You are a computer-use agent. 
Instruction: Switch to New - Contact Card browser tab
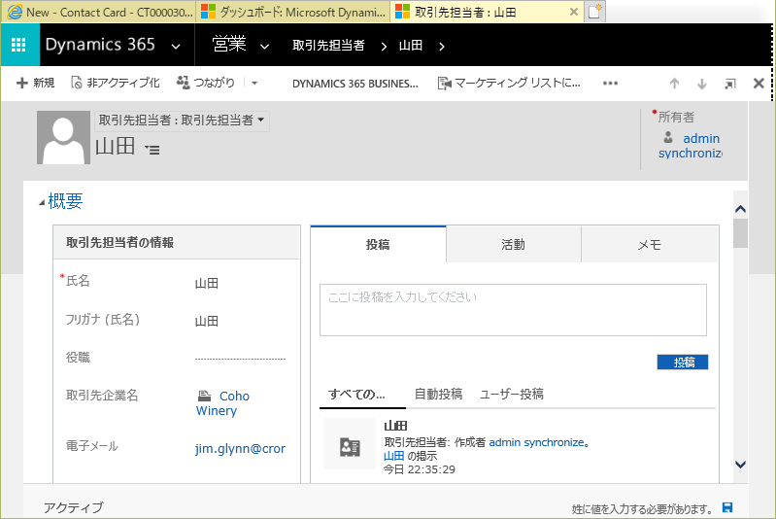(x=99, y=12)
